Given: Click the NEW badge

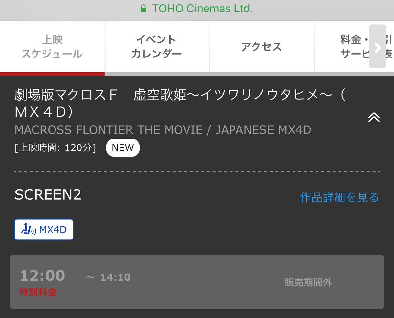Looking at the screenshot, I should coord(123,148).
